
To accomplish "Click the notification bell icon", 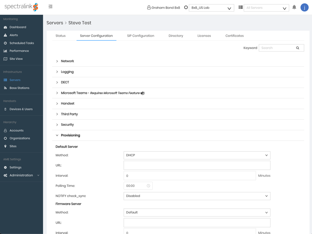I will [294, 7].
